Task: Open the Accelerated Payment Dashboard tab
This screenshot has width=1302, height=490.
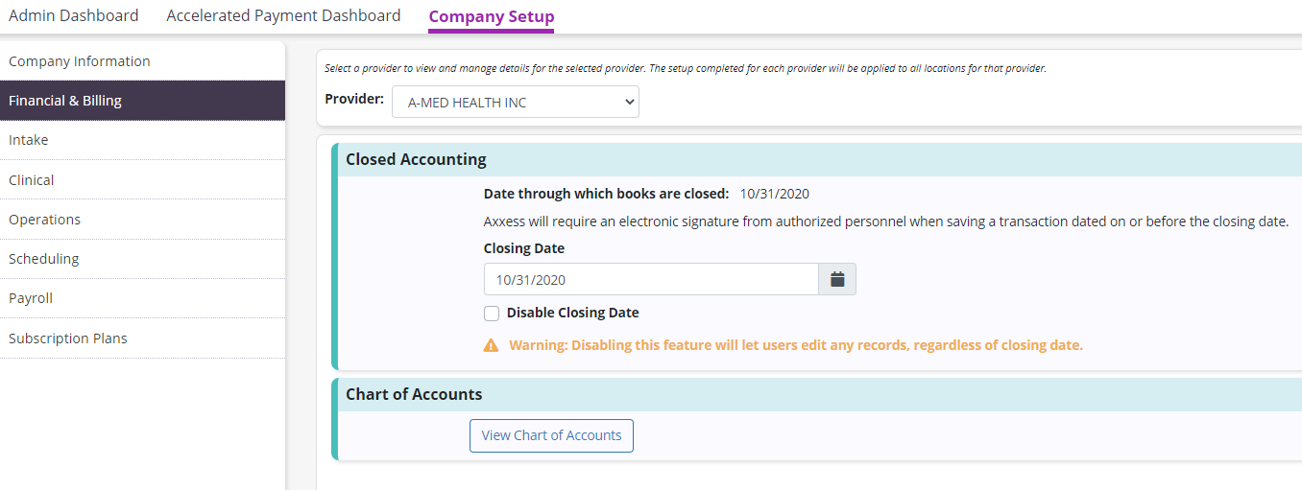Action: point(283,15)
